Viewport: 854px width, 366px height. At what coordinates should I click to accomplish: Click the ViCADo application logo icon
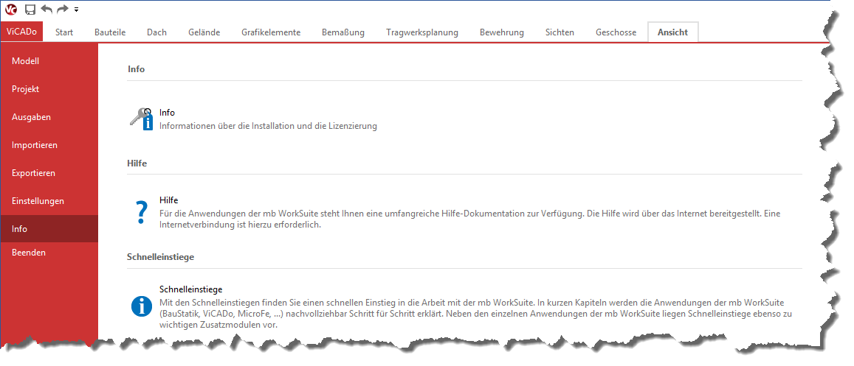(x=11, y=10)
